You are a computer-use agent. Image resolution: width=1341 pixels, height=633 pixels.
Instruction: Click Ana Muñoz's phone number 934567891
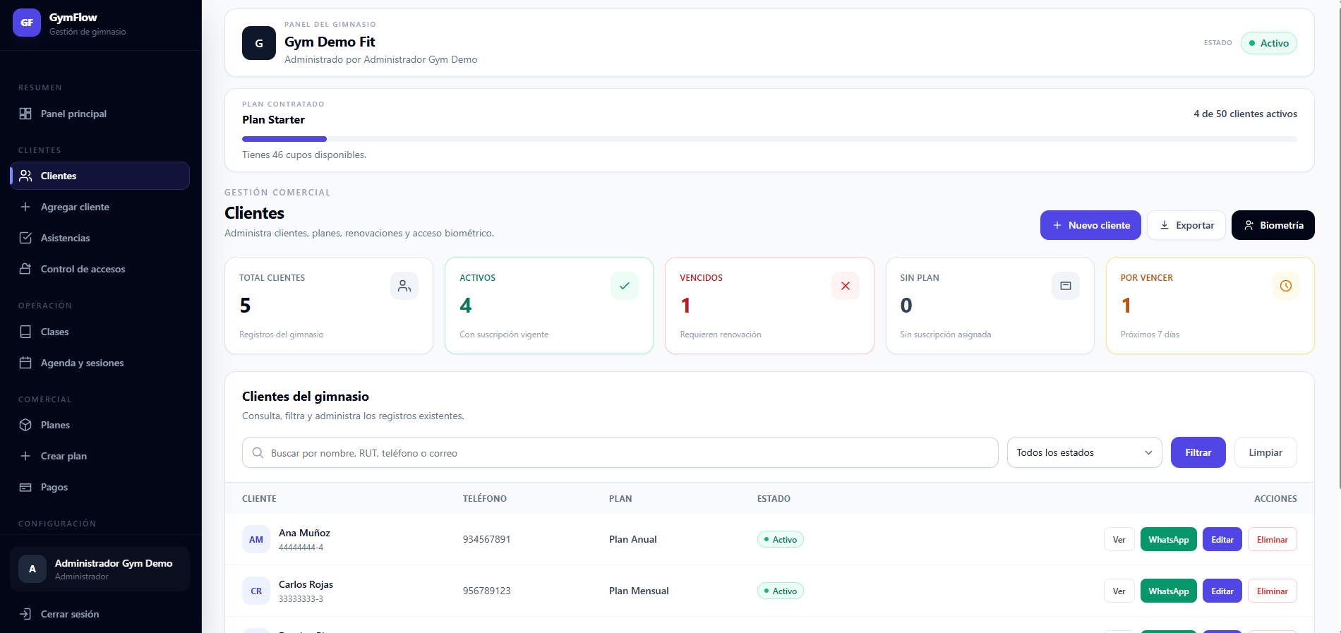(487, 539)
